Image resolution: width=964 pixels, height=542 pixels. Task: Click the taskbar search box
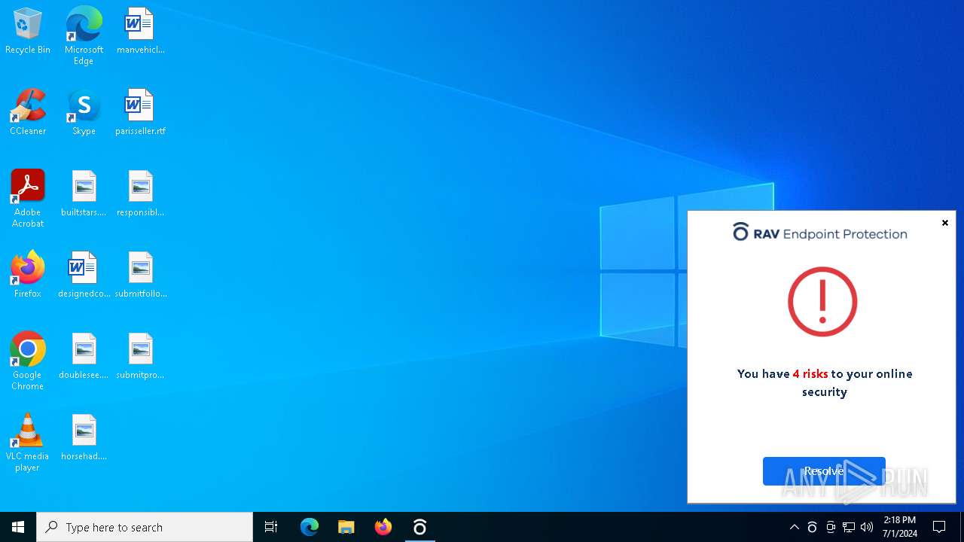tap(145, 527)
